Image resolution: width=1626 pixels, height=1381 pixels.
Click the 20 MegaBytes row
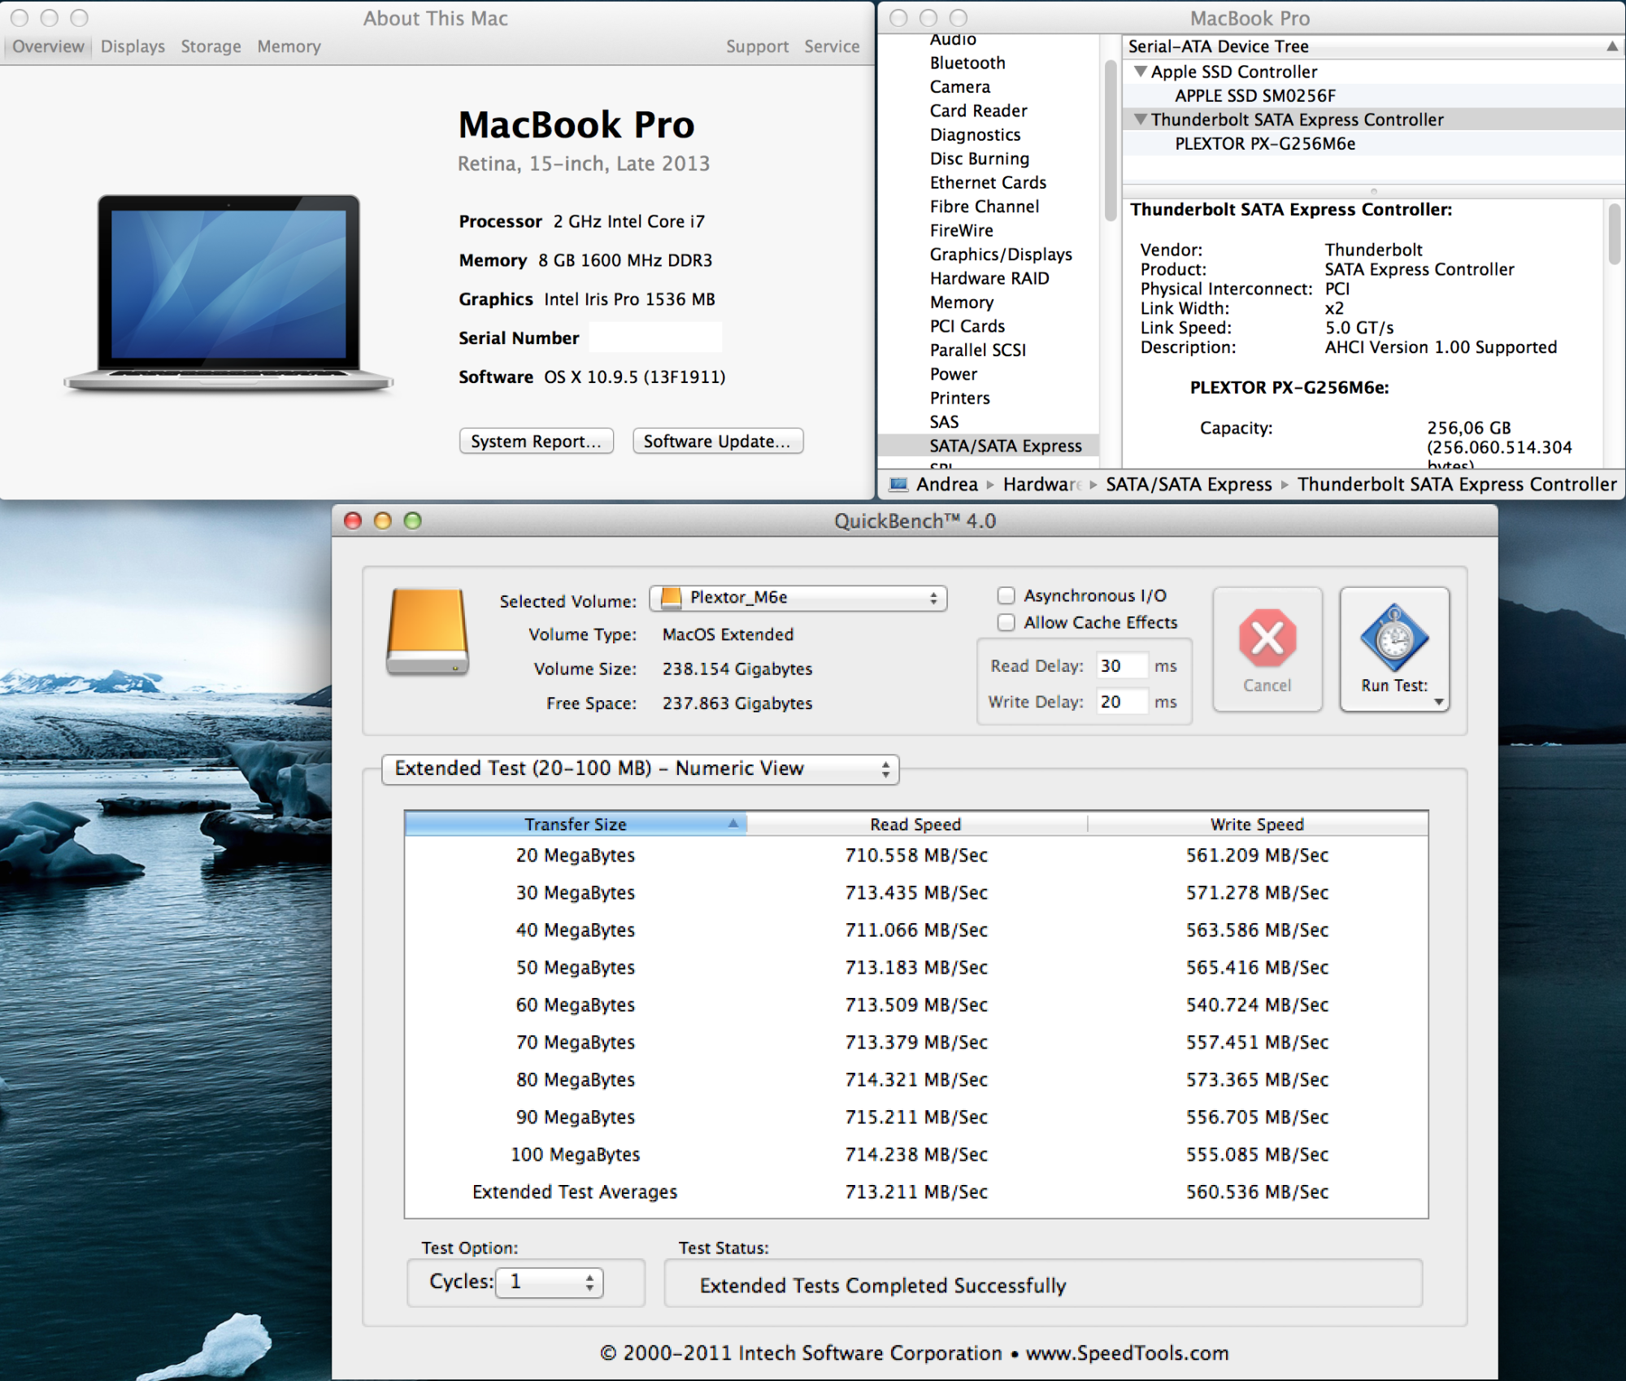coord(916,855)
